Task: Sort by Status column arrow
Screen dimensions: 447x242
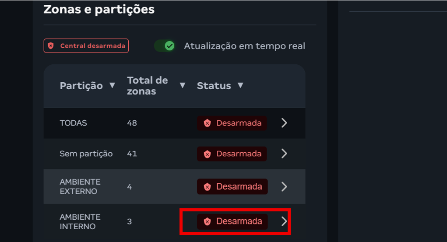Action: click(x=240, y=85)
